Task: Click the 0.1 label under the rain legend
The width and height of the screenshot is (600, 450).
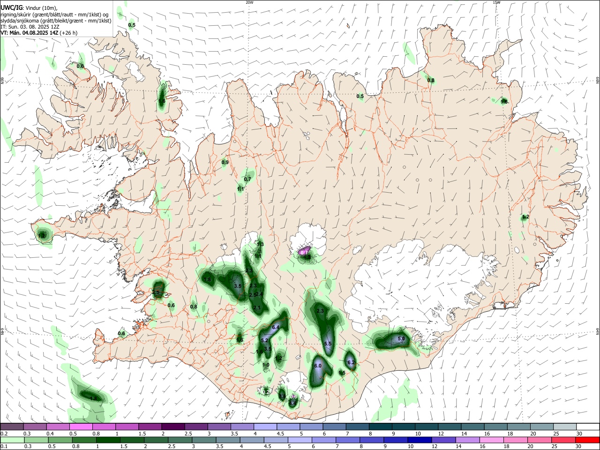Action: coord(3,447)
